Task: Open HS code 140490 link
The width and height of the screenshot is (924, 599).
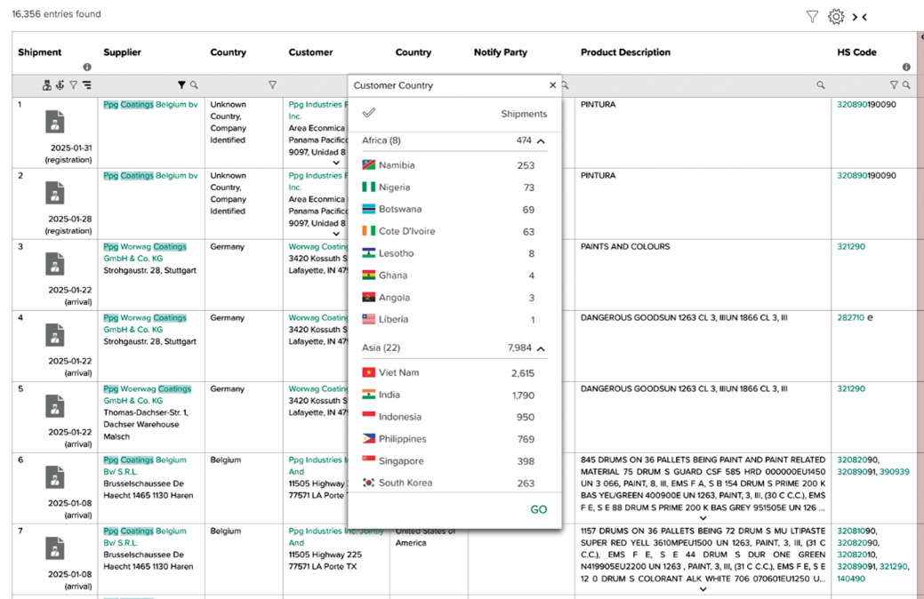Action: coord(851,579)
